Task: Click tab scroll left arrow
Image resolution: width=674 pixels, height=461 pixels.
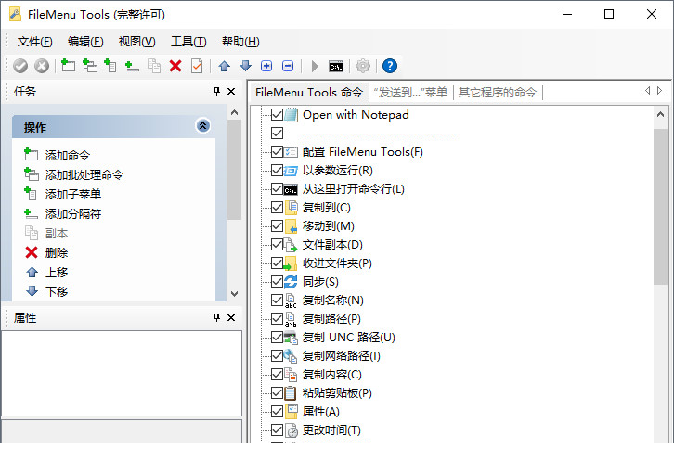Action: pyautogui.click(x=647, y=91)
